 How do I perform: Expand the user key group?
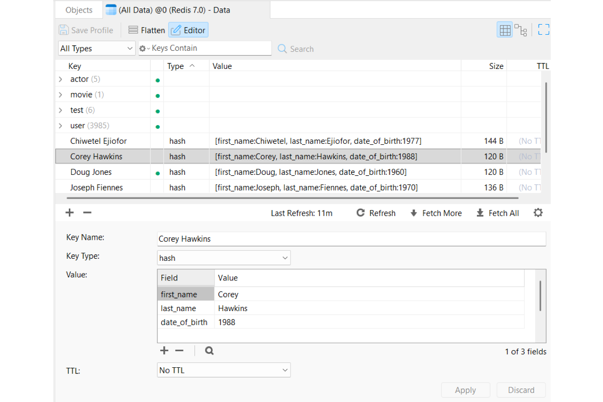(60, 126)
